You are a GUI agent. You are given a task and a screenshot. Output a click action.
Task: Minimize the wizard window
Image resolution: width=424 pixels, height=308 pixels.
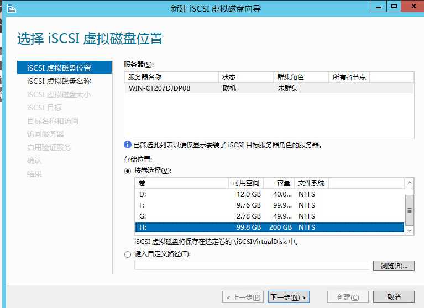pyautogui.click(x=379, y=6)
